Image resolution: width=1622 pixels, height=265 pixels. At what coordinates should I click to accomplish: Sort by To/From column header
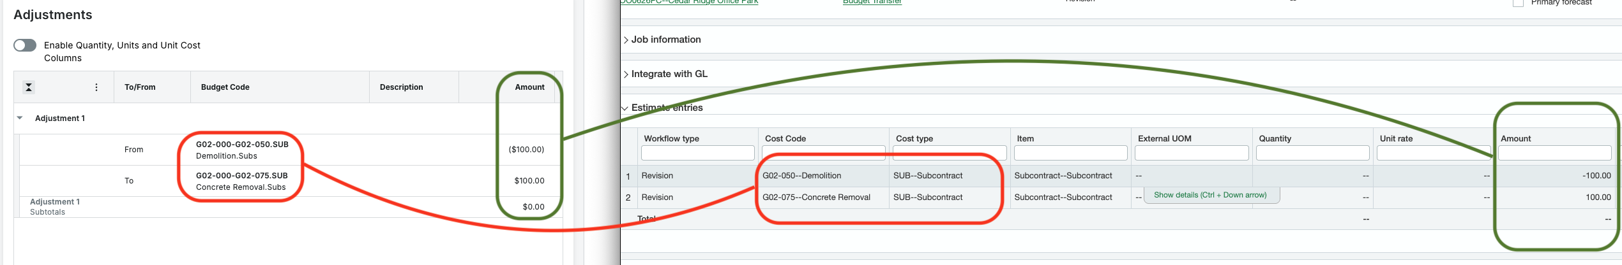pos(140,87)
